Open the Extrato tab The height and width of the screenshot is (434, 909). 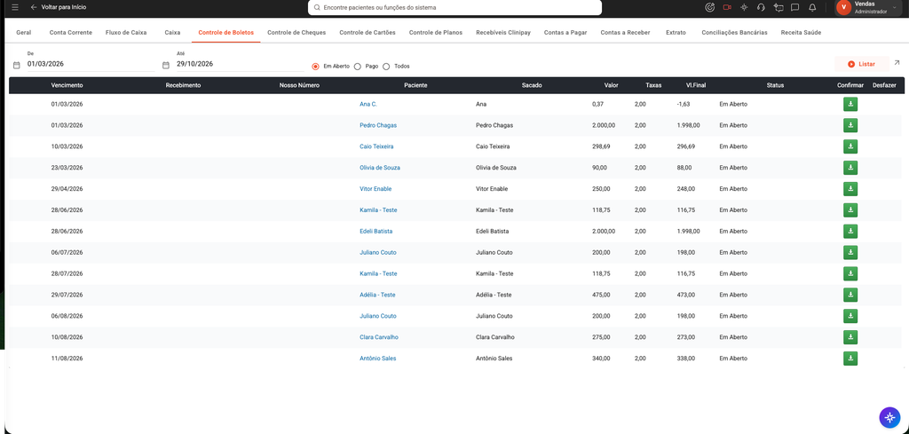pyautogui.click(x=676, y=33)
